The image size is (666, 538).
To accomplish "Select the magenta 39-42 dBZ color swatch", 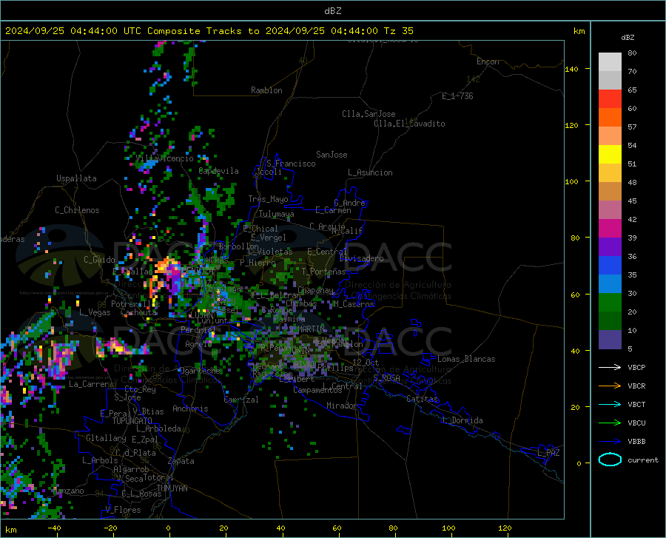I will 610,229.
